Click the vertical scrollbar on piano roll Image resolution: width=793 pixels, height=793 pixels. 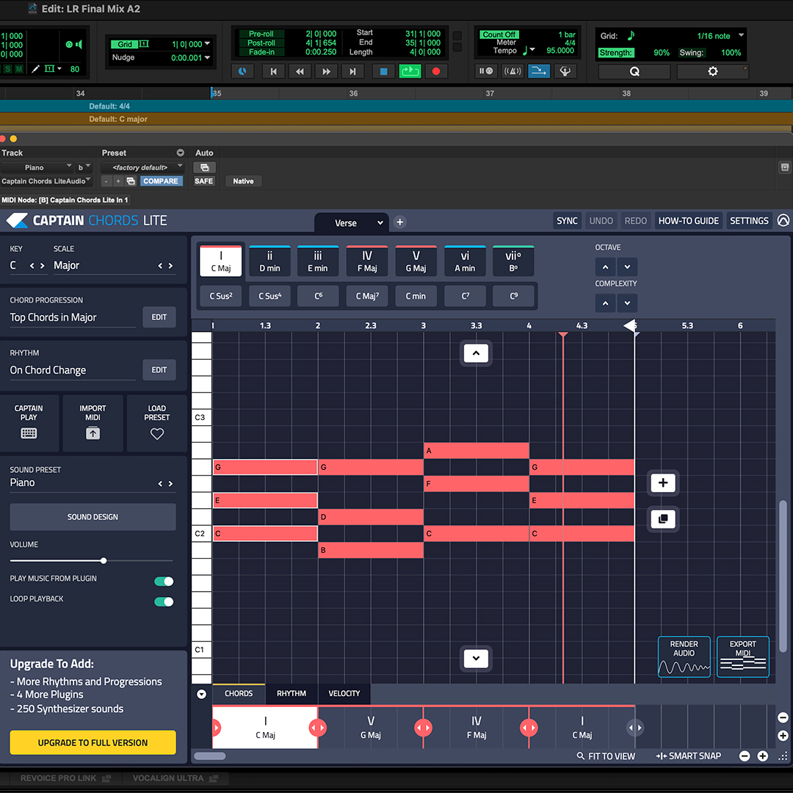coord(783,576)
